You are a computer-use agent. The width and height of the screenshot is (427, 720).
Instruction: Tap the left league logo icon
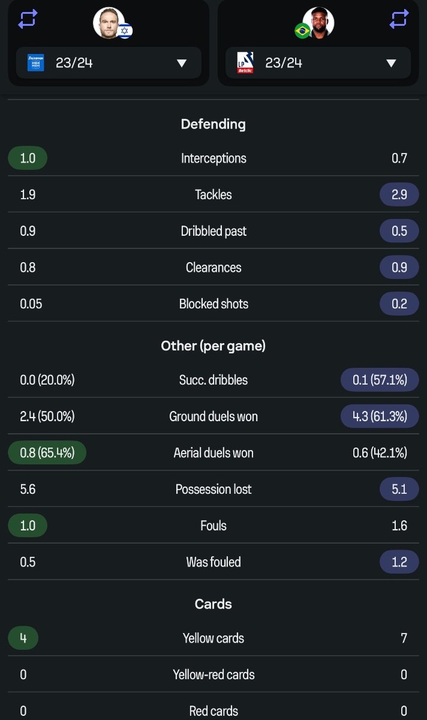[36, 62]
